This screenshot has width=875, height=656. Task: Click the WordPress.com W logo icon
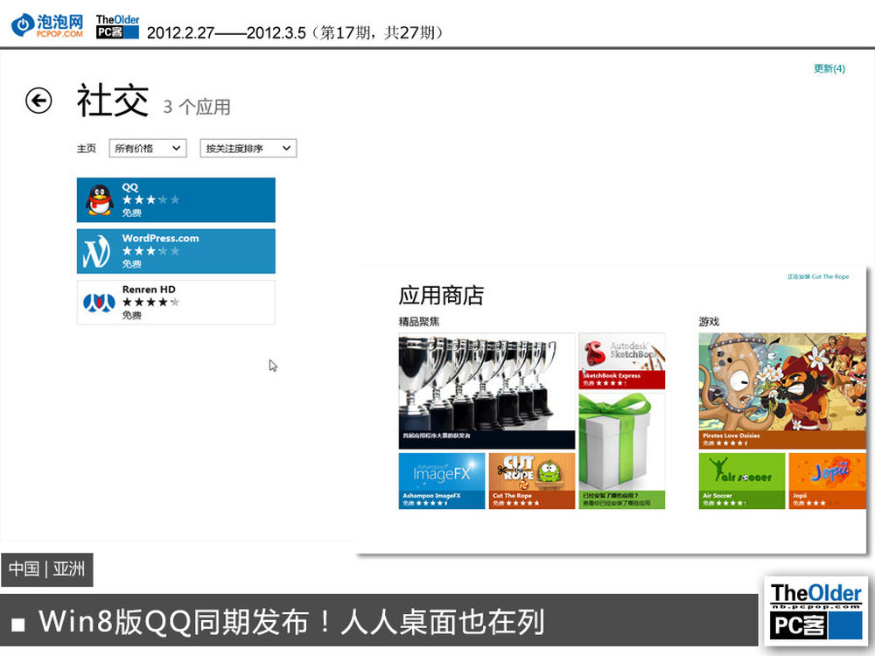coord(96,252)
